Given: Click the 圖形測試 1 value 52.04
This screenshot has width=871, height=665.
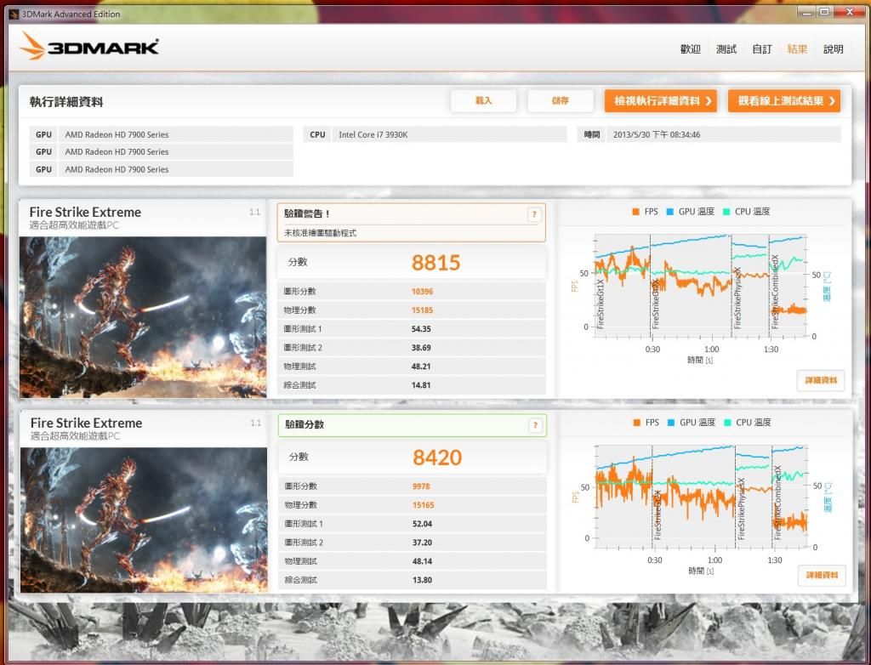Looking at the screenshot, I should click(x=422, y=524).
